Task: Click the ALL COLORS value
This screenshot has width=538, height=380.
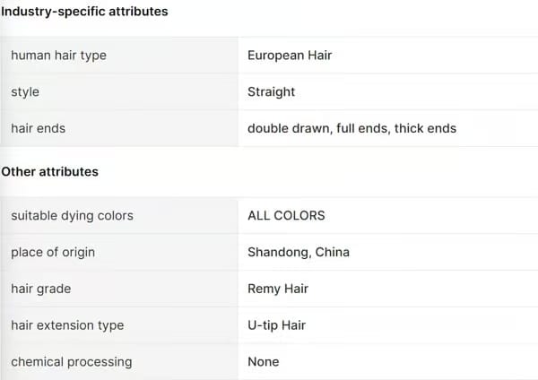Action: point(286,216)
